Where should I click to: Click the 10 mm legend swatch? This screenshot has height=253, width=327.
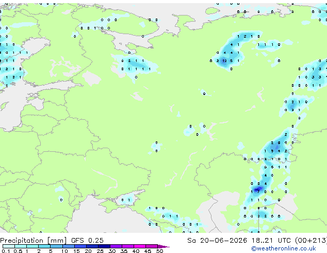(69, 246)
